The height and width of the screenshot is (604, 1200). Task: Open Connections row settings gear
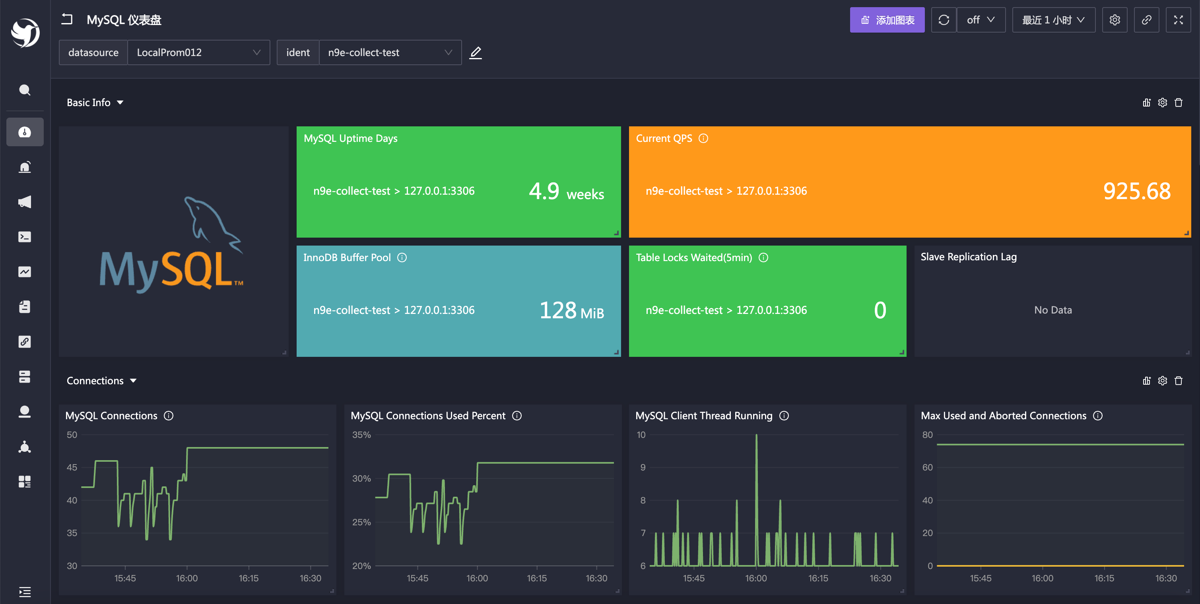point(1162,381)
